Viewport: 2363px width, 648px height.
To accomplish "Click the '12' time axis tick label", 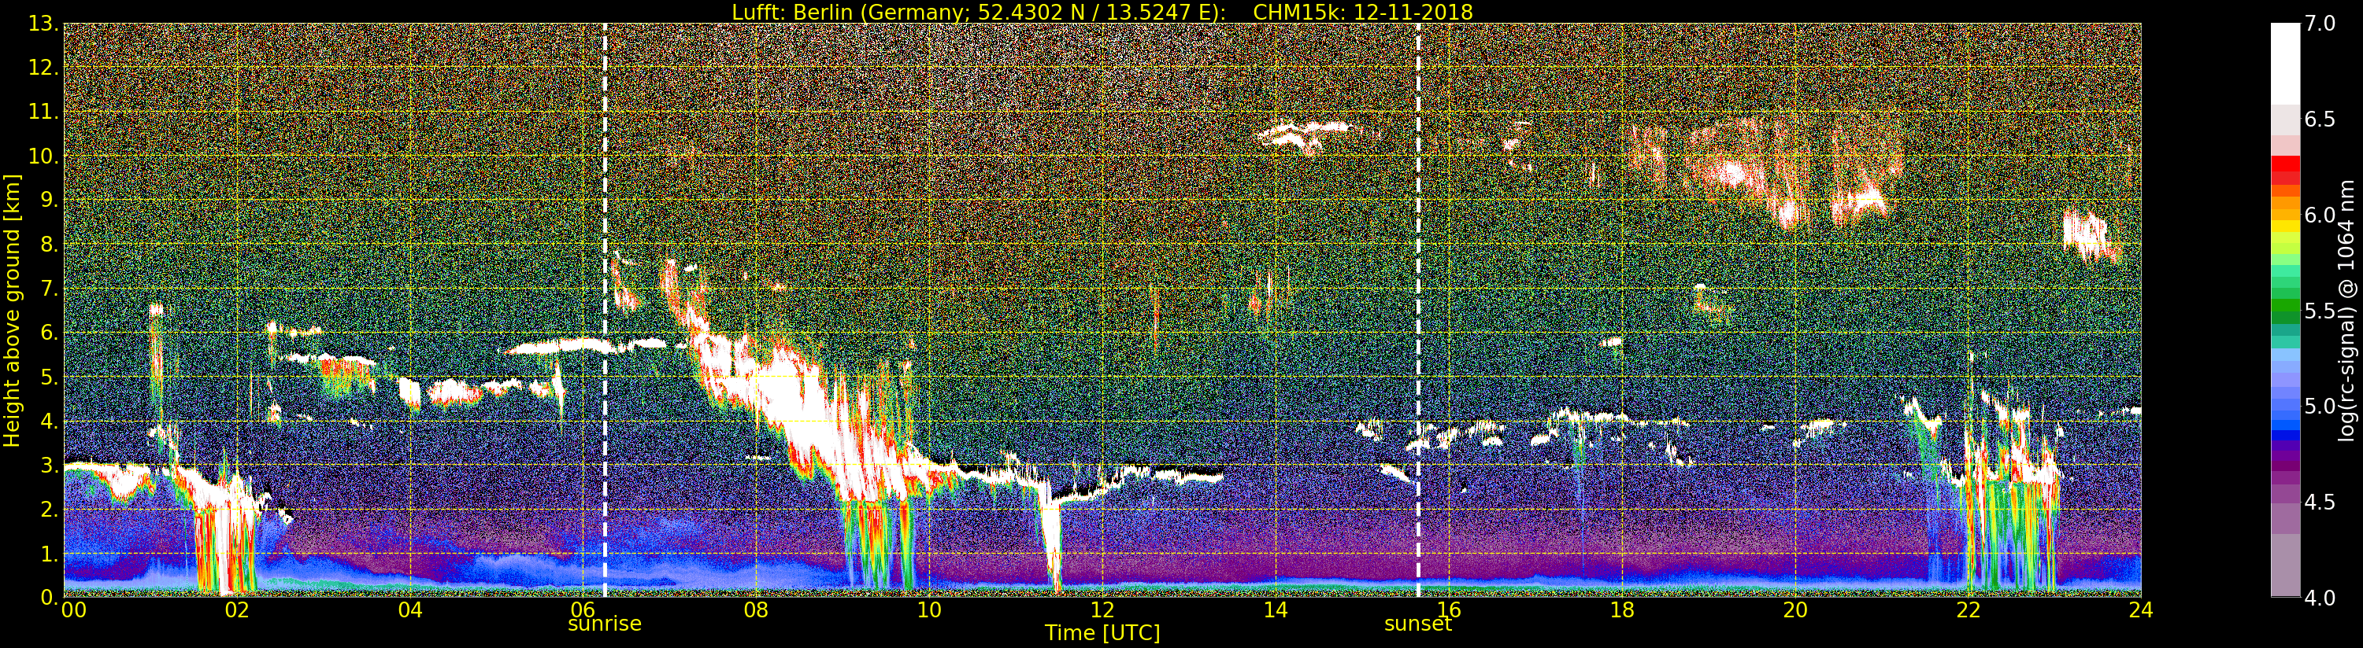I will (1102, 609).
